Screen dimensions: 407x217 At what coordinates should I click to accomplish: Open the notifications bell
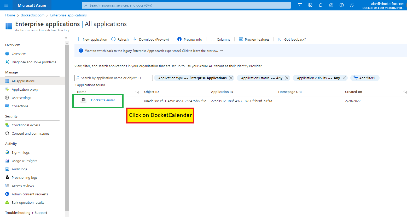point(321,5)
